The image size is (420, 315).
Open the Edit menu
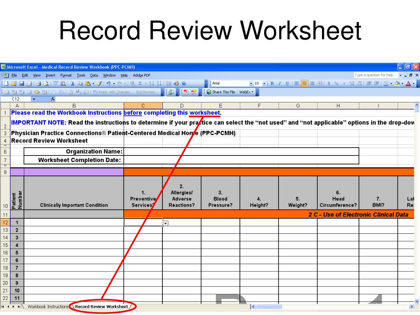25,75
